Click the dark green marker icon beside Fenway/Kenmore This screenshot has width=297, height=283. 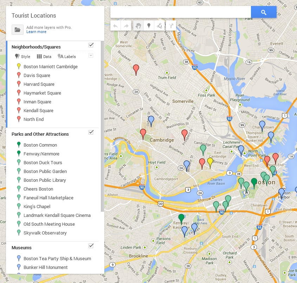[x=19, y=153]
